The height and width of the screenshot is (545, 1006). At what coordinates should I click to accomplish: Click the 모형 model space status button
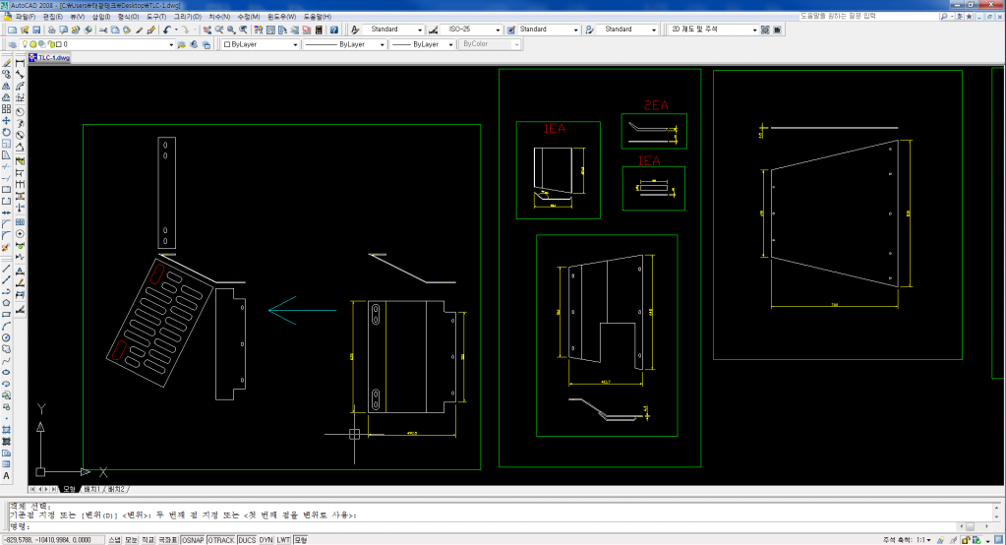point(300,540)
